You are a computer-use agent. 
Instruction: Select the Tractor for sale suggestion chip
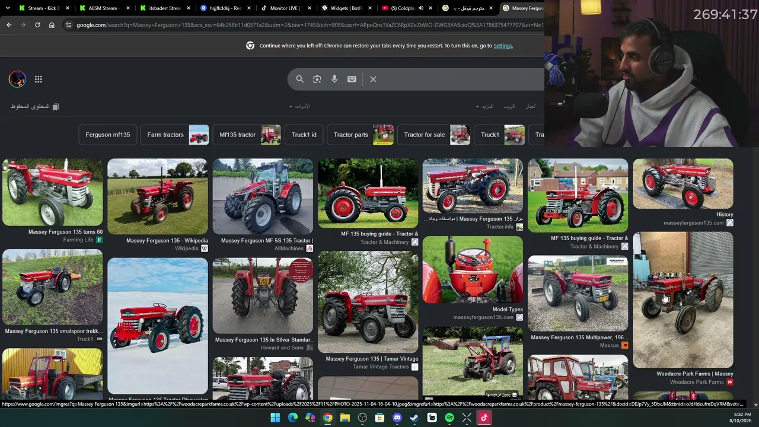pyautogui.click(x=434, y=135)
